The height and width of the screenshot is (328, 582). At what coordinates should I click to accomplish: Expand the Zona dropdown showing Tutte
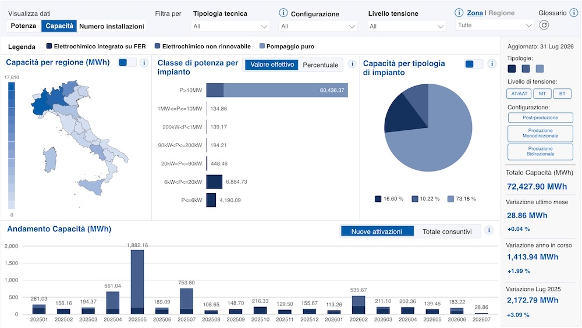(x=494, y=25)
